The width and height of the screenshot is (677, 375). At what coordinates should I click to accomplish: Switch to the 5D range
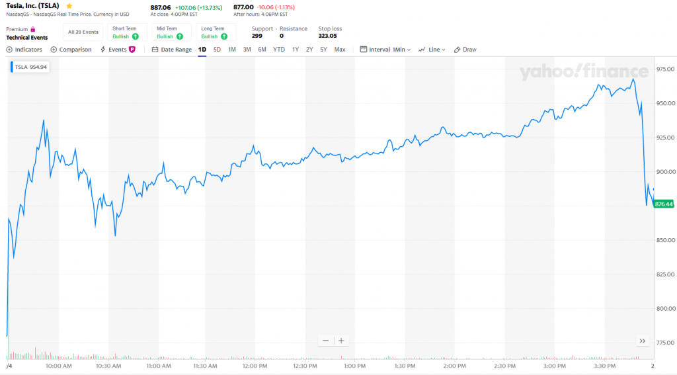(217, 50)
